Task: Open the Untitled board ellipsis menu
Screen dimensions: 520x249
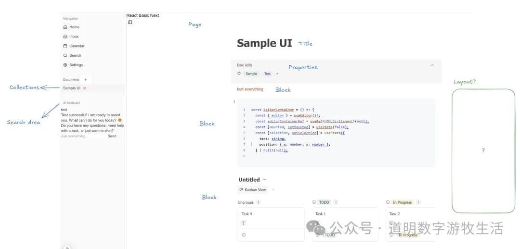Action: point(264,180)
